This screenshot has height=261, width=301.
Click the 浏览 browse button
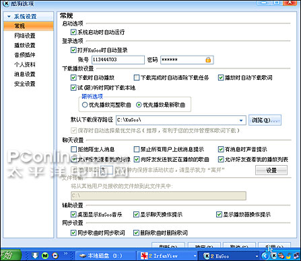tap(265, 120)
